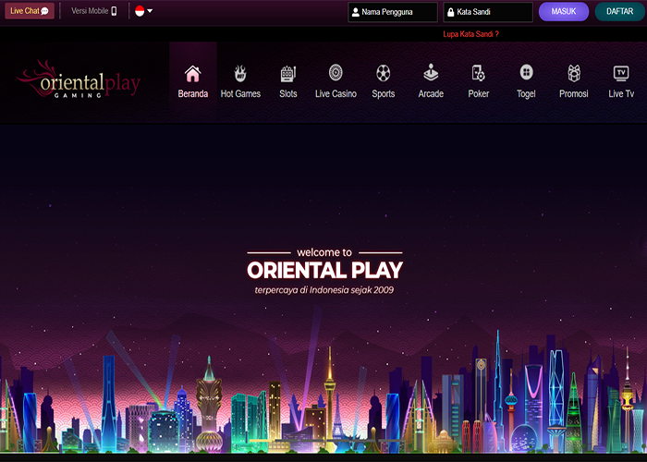Open the Promosi menu label
The height and width of the screenshot is (462, 647).
574,94
